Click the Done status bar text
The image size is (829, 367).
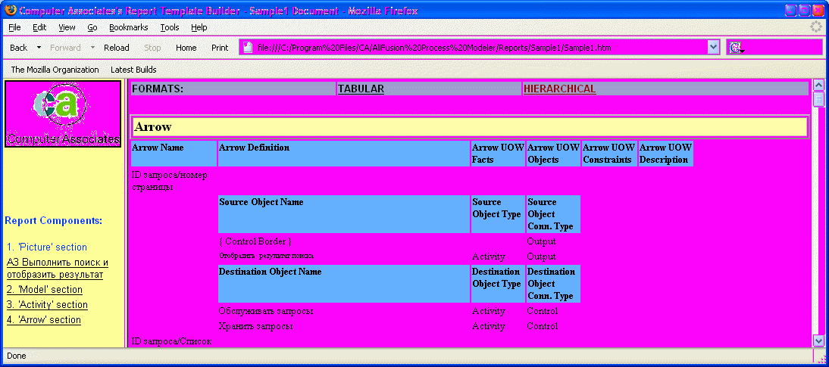click(17, 356)
